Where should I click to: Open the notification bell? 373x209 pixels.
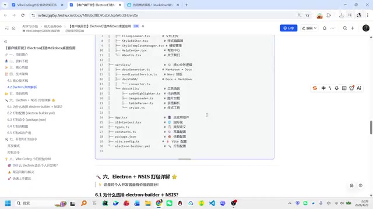(x=325, y=28)
